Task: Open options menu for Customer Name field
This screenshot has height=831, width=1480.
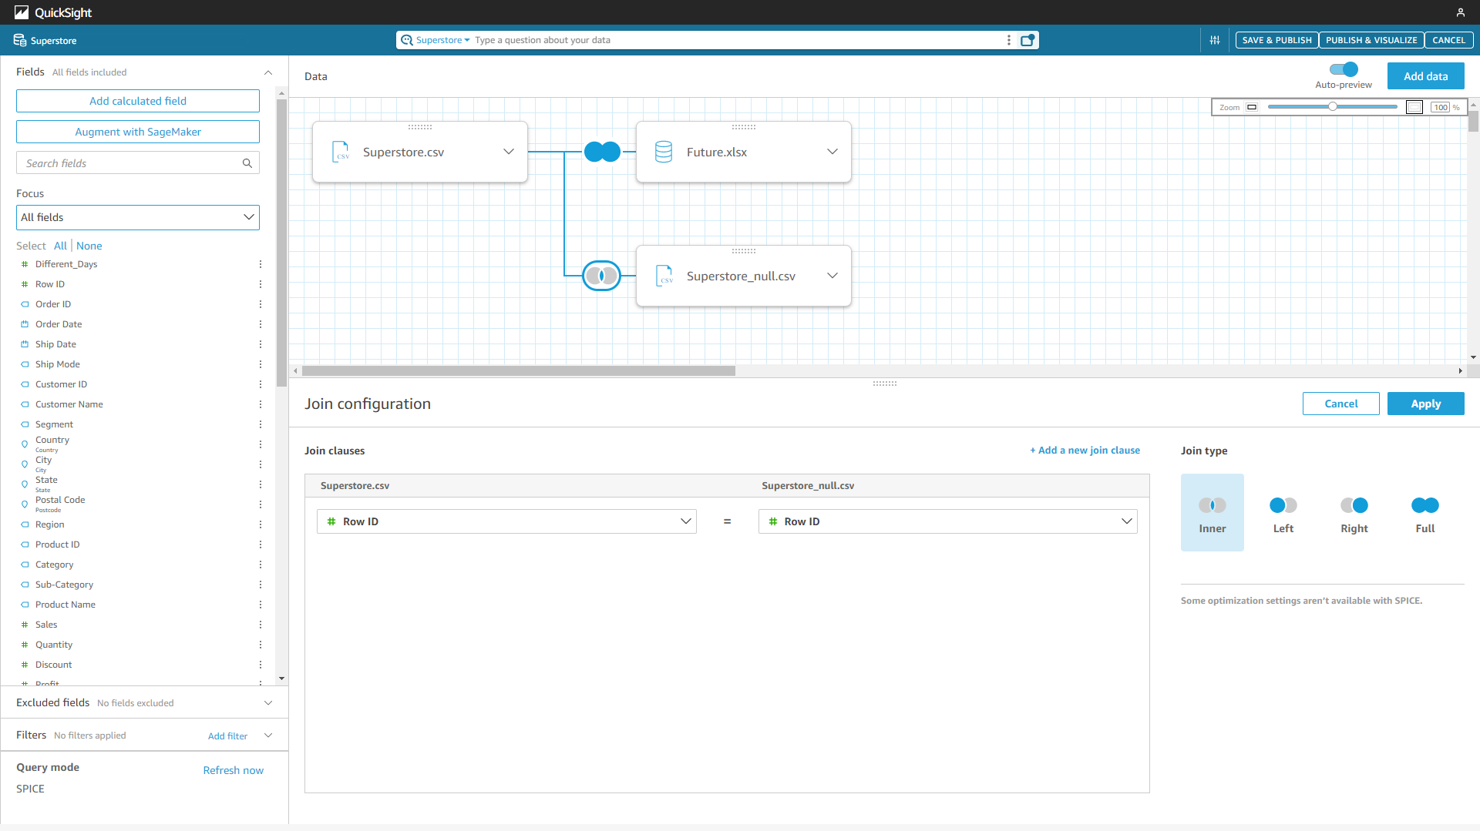Action: click(261, 404)
